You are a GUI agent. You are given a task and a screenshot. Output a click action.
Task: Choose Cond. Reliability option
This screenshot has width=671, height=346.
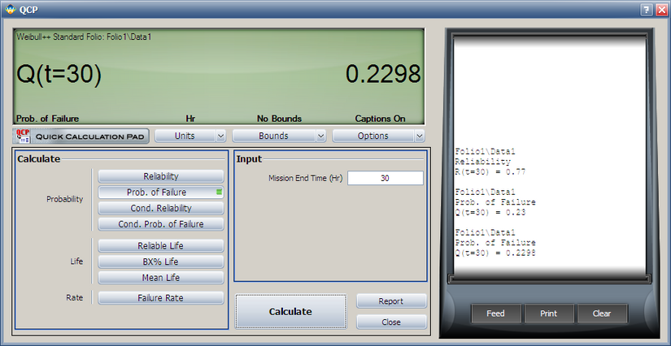(x=161, y=208)
